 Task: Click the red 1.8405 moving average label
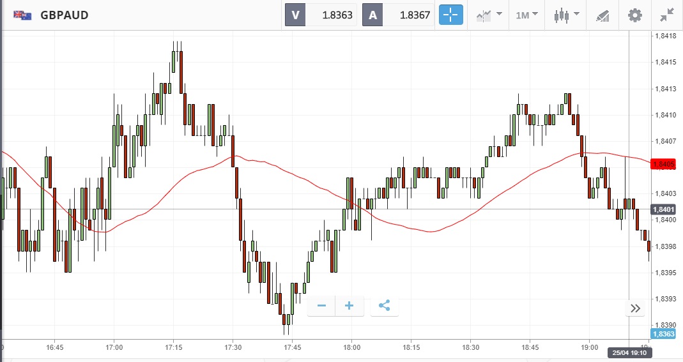[x=663, y=164]
